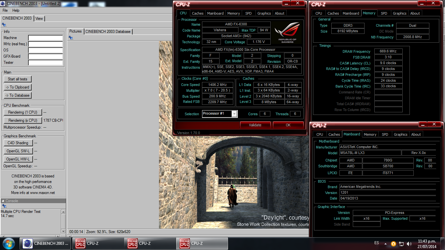Image resolution: width=445 pixels, height=250 pixels.
Task: Click the CINEBENCH title bar app icon
Action: click(x=3, y=3)
